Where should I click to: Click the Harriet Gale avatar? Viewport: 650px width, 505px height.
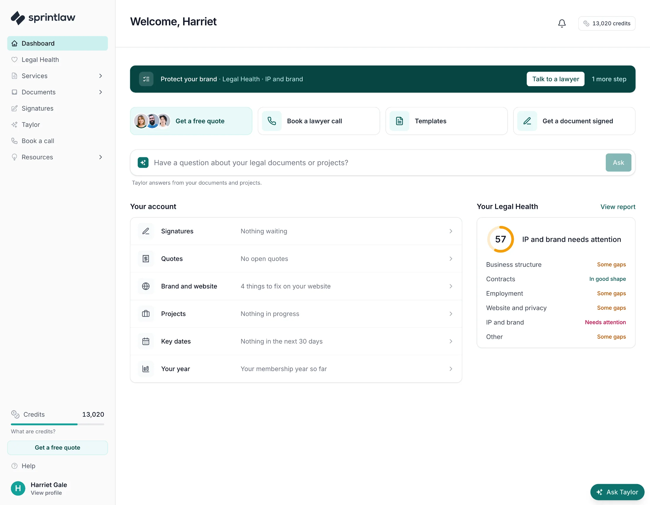point(18,488)
